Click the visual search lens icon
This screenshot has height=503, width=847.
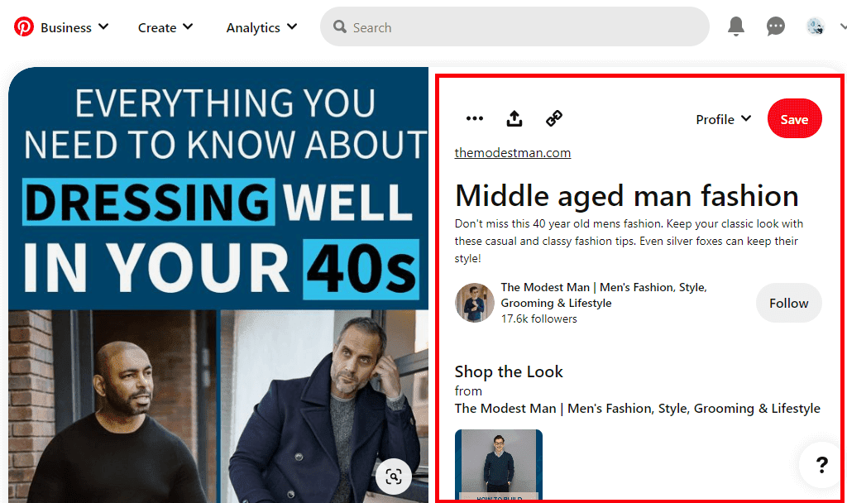(394, 477)
